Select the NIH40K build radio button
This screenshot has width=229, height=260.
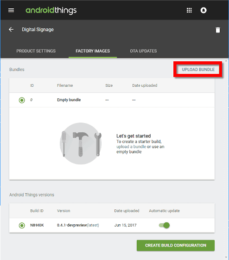(x=22, y=226)
